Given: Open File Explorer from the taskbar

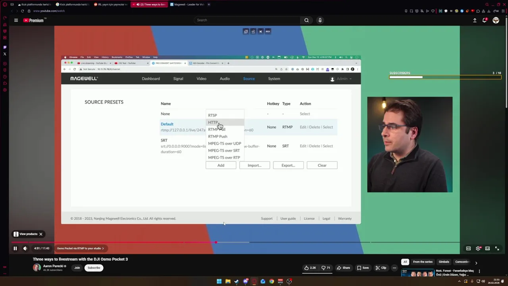Looking at the screenshot, I should (x=228, y=281).
